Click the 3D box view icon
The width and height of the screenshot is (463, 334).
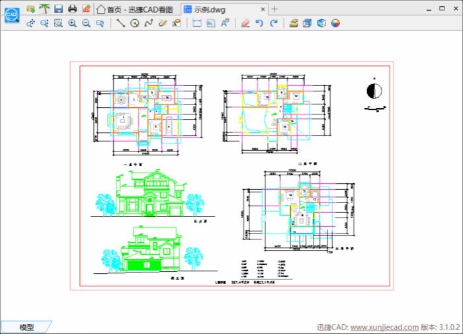point(307,23)
